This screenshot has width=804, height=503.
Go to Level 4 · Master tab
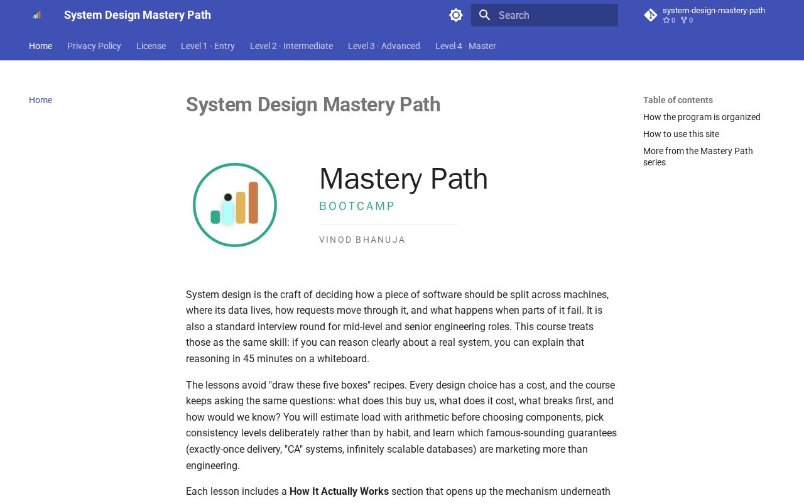465,46
